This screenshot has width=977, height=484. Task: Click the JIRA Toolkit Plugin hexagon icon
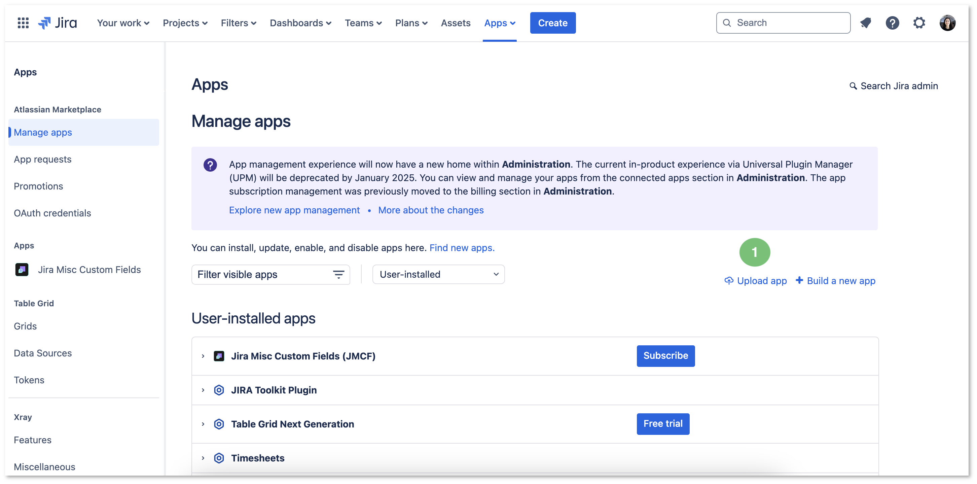219,390
